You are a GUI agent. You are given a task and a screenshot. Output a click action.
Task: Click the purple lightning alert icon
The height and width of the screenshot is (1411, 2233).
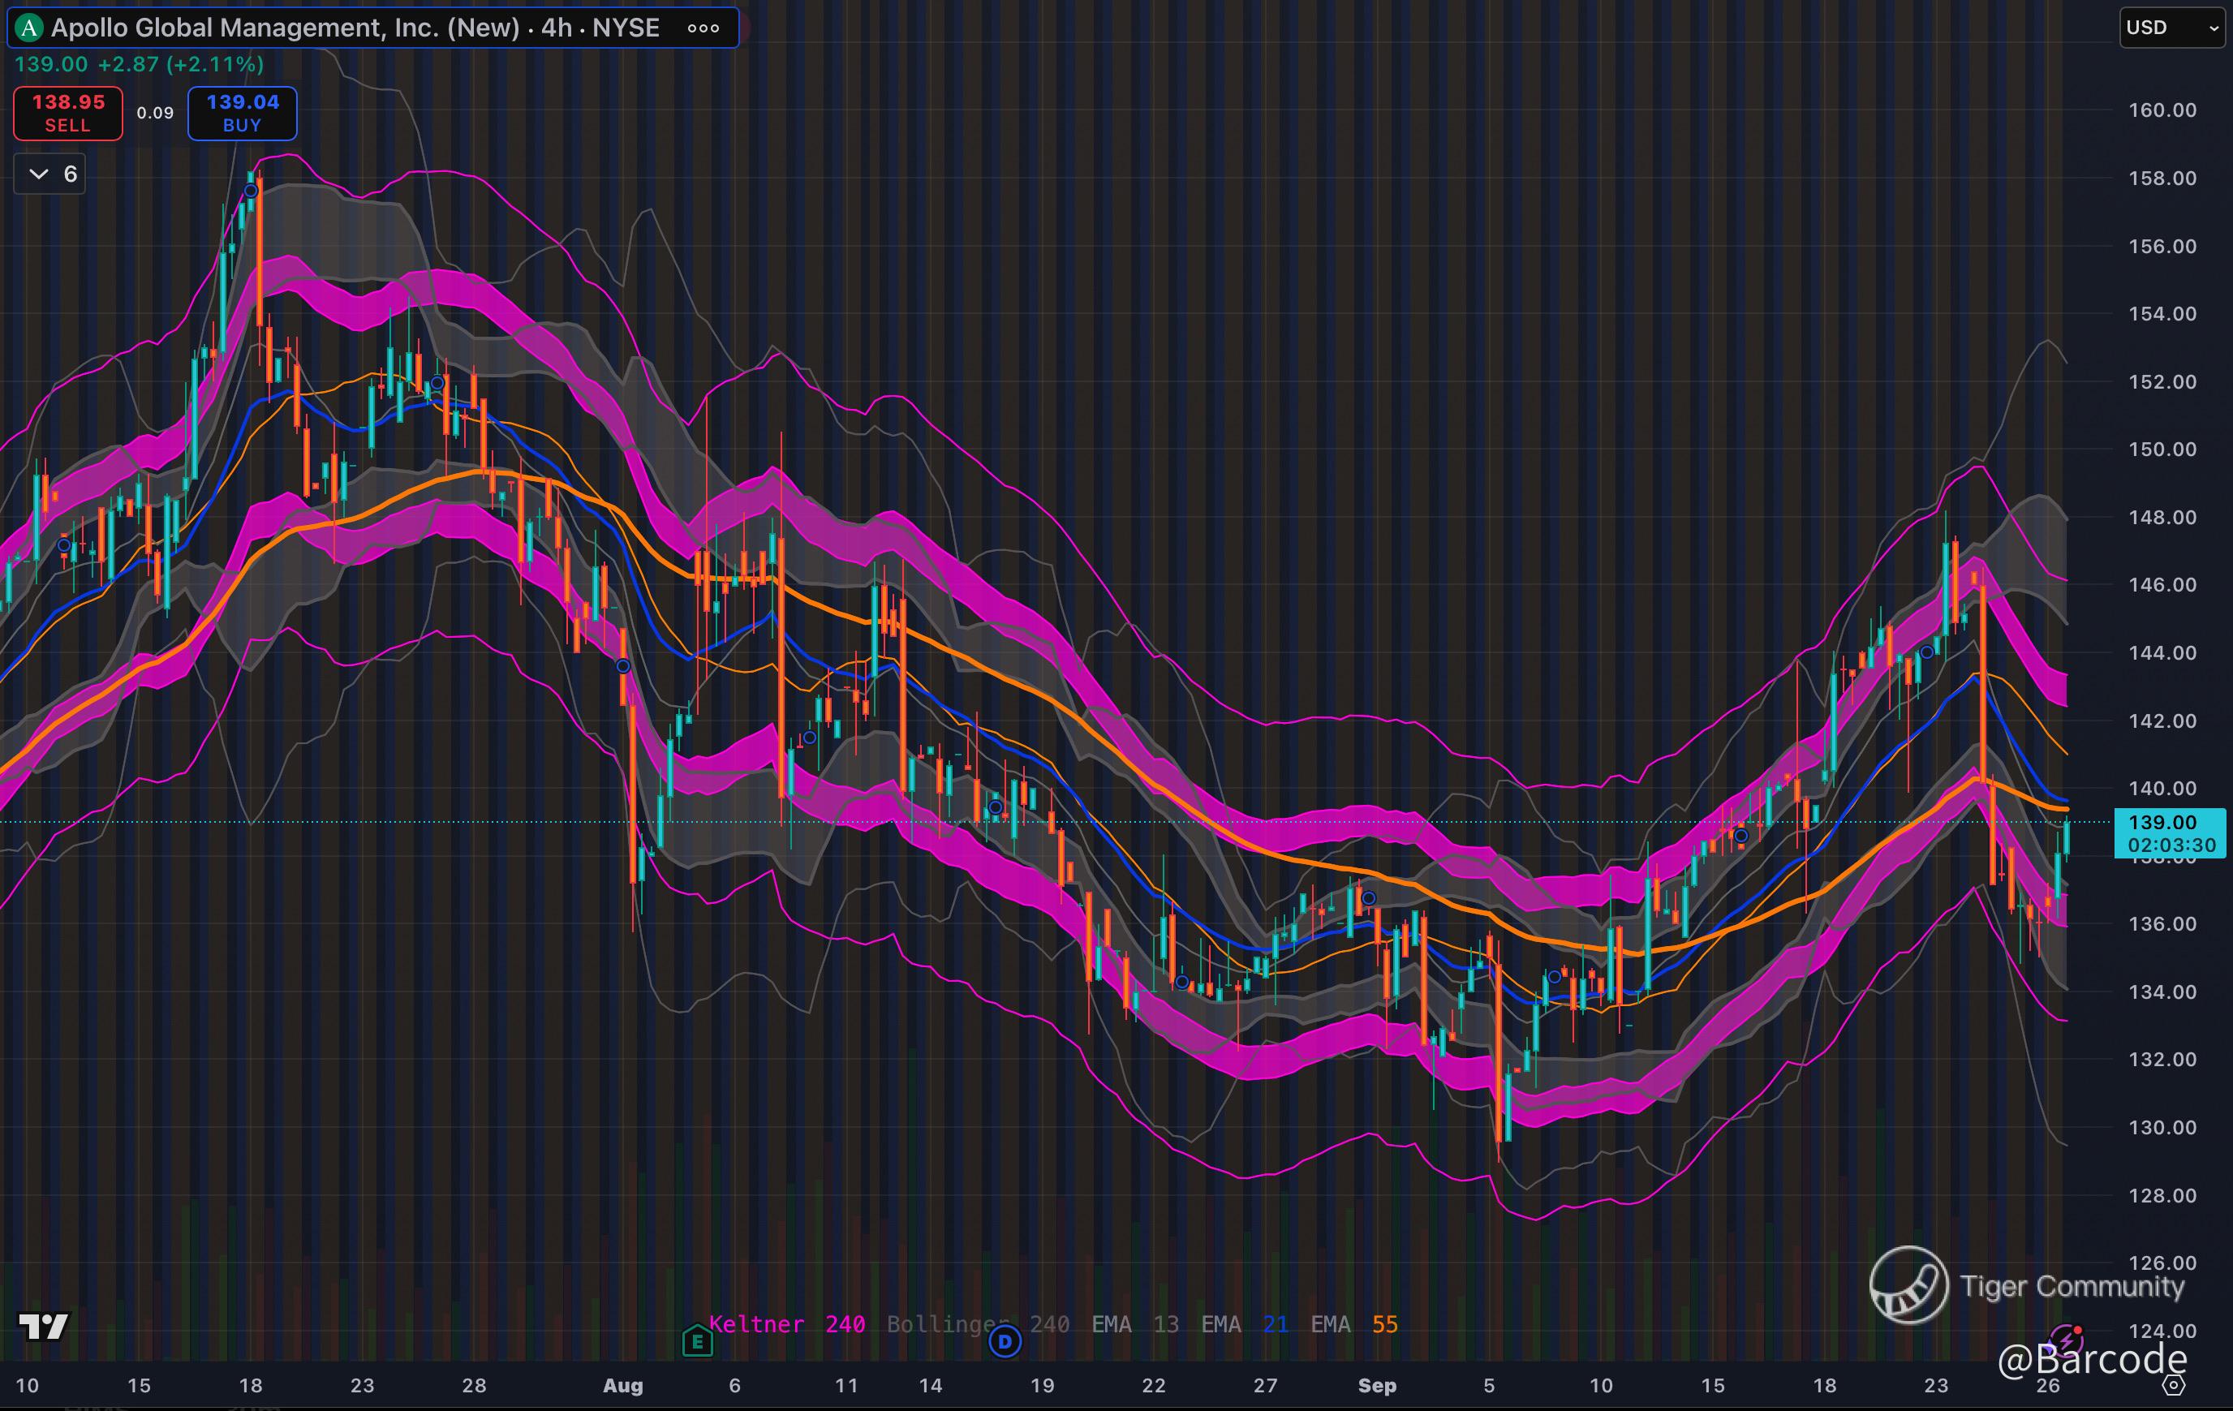[2066, 1340]
